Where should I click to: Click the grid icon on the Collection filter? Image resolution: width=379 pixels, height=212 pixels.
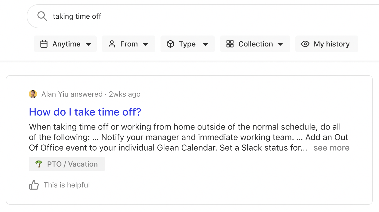point(230,44)
